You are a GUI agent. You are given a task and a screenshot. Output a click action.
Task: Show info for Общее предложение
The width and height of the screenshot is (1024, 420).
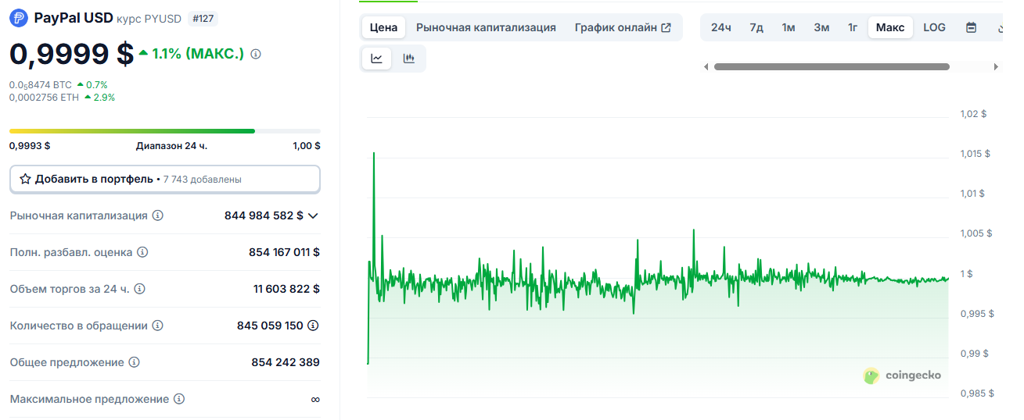tap(134, 362)
